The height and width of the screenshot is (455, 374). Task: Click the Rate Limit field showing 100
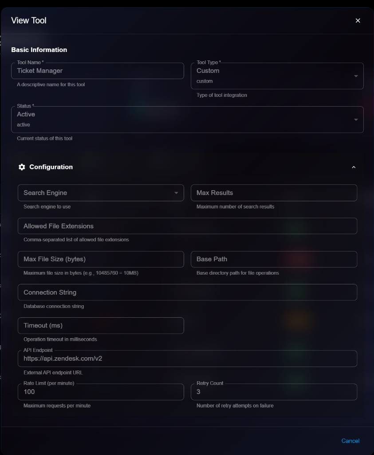tap(101, 391)
